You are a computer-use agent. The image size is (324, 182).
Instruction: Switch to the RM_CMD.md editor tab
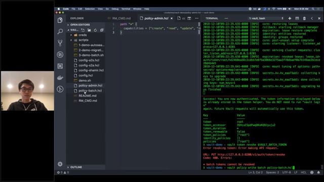pyautogui.click(x=121, y=18)
